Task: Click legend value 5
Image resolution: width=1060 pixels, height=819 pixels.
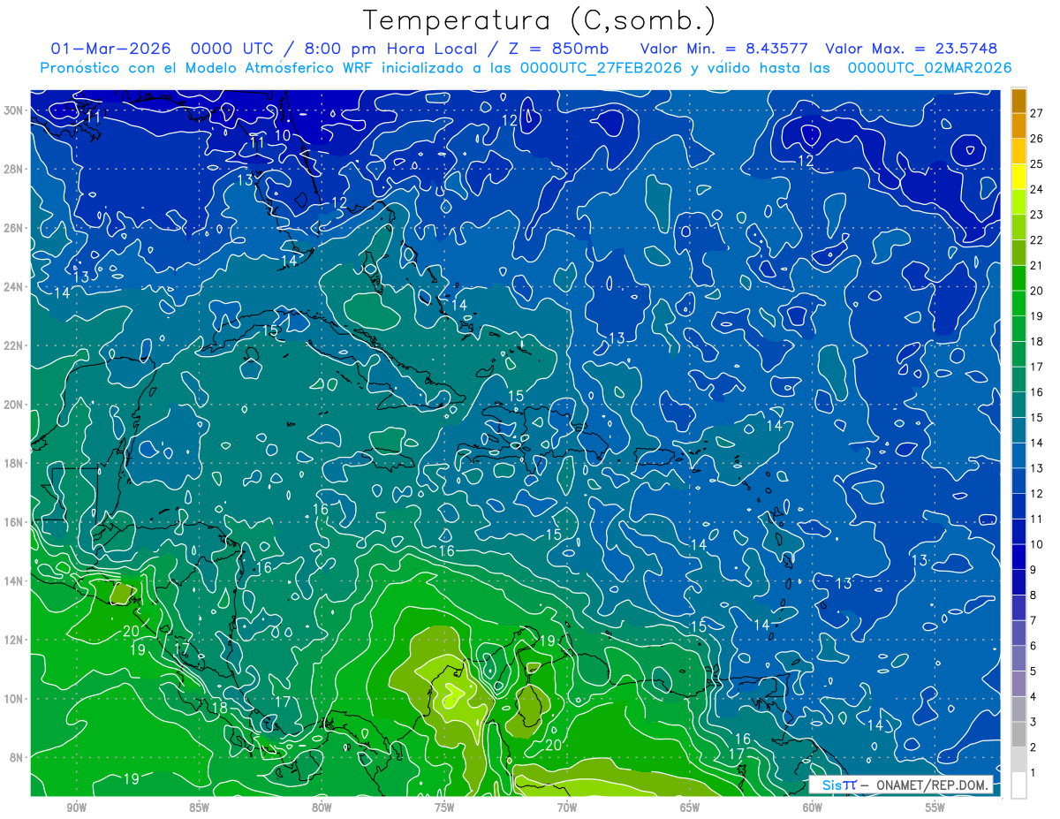Action: 1033,671
